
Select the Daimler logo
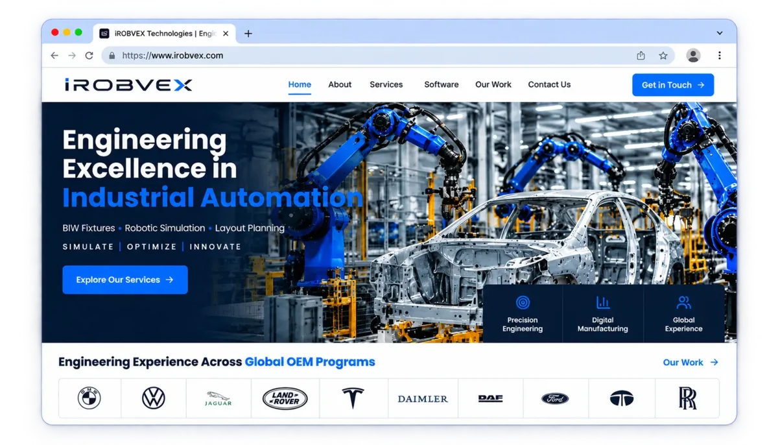coord(423,399)
